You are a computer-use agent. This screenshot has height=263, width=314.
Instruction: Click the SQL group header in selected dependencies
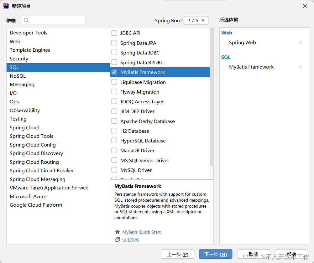[x=226, y=57]
